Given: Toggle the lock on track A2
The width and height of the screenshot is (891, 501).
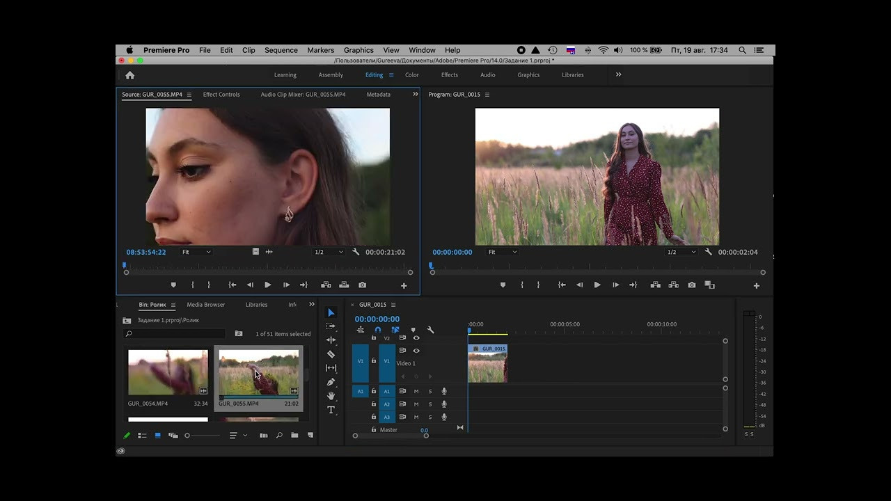Looking at the screenshot, I should (x=373, y=404).
